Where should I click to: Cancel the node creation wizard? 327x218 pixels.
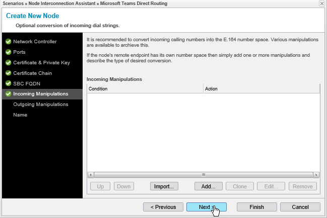pyautogui.click(x=300, y=207)
